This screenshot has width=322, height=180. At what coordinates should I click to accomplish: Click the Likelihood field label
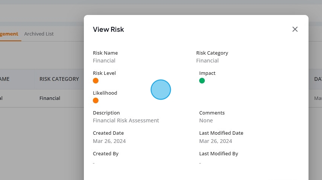point(105,93)
